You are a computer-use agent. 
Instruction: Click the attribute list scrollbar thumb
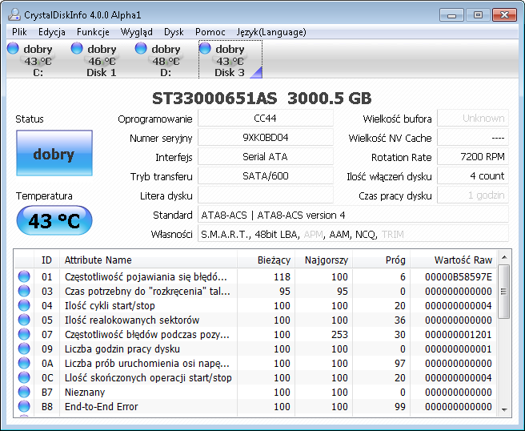503,292
